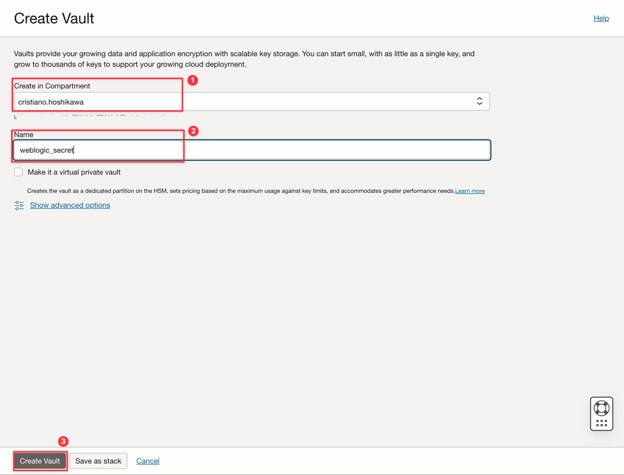624x475 pixels.
Task: Click the compartment selector up-down arrows
Action: click(x=479, y=101)
